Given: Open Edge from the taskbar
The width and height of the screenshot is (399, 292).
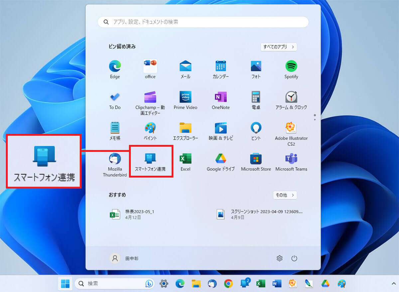Looking at the screenshot, I should click(x=180, y=283).
